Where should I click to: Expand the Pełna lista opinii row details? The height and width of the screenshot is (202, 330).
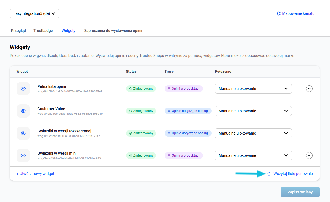point(309,89)
